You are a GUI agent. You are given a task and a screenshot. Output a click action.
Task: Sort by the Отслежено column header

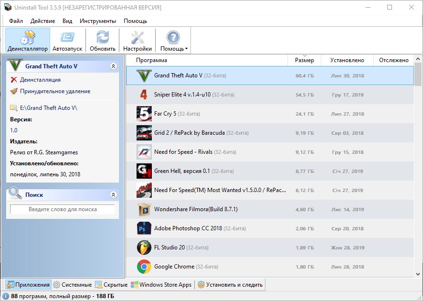[x=393, y=60]
